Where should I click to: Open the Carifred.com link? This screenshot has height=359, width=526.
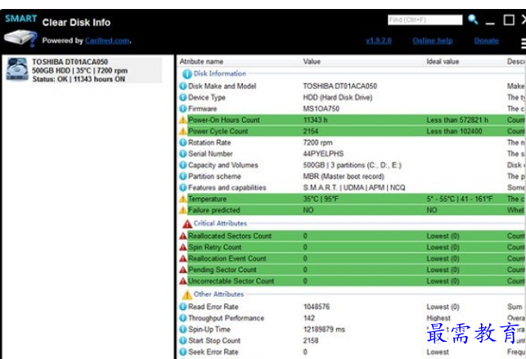tap(107, 41)
